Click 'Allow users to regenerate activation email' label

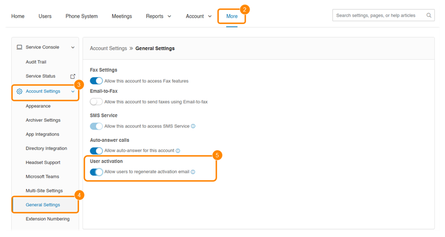146,172
